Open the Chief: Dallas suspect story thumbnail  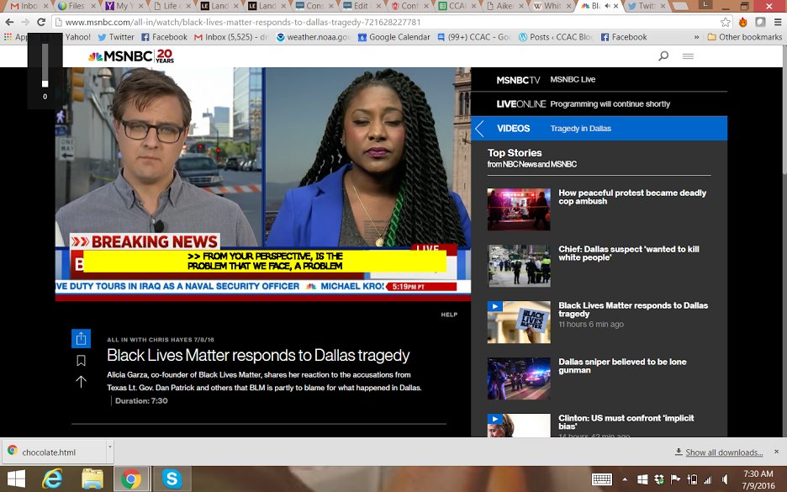(x=519, y=266)
